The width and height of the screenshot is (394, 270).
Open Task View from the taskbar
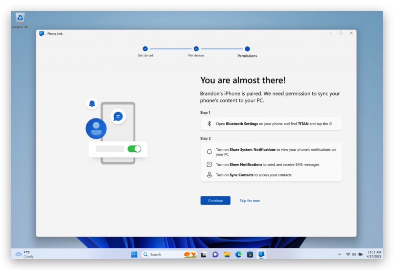[x=204, y=254]
